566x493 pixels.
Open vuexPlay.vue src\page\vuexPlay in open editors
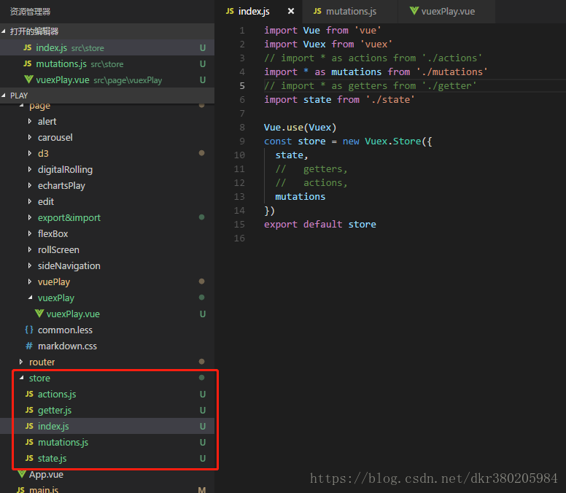(107, 79)
